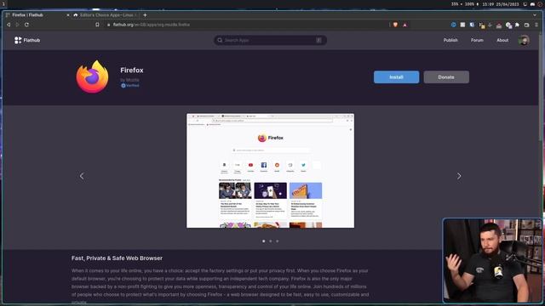Image resolution: width=545 pixels, height=306 pixels.
Task: Select the third carousel dot
Action: click(278, 241)
